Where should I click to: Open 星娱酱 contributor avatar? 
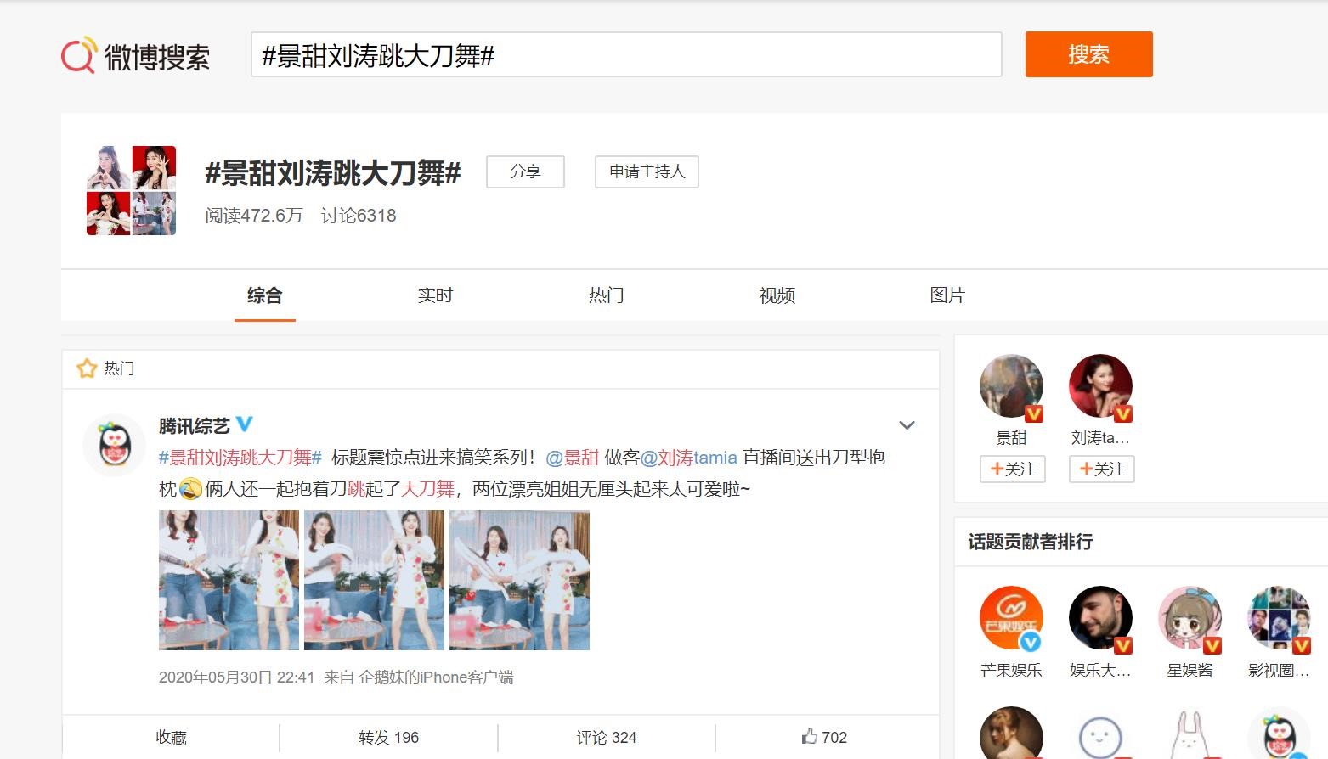(1190, 618)
